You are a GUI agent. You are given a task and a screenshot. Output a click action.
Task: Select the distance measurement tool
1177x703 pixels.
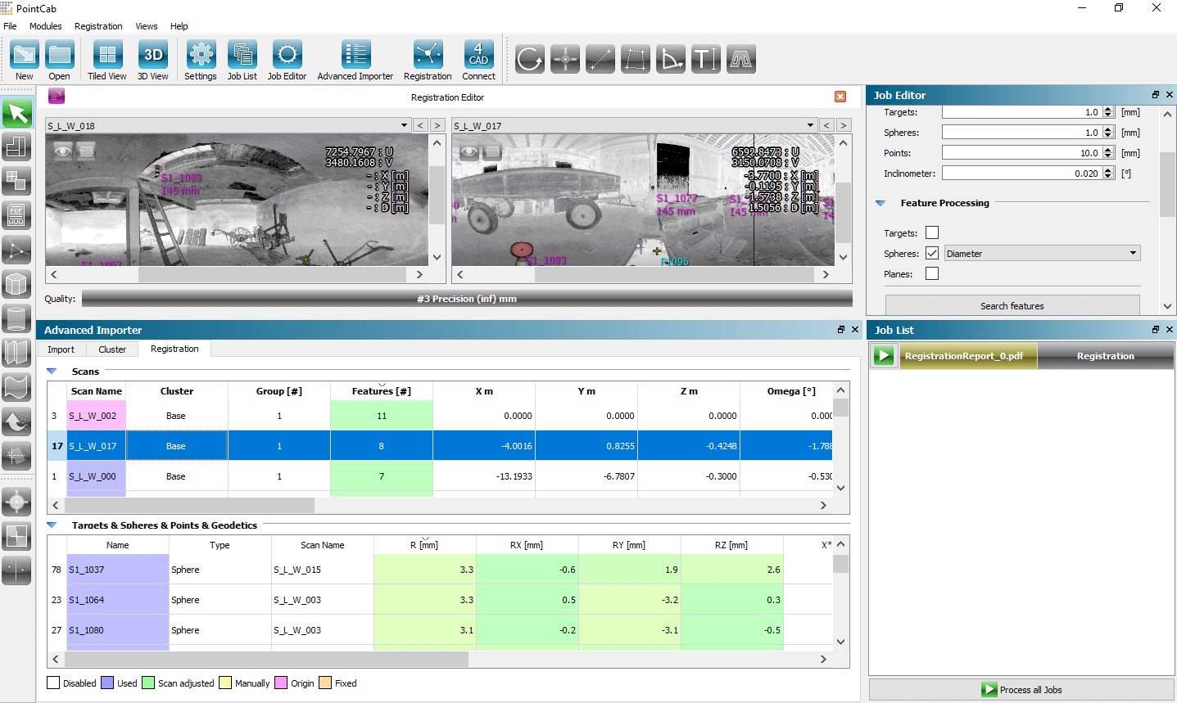point(600,58)
